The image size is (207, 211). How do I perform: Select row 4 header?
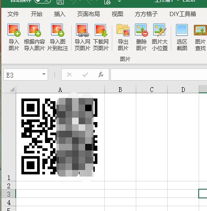(9, 202)
